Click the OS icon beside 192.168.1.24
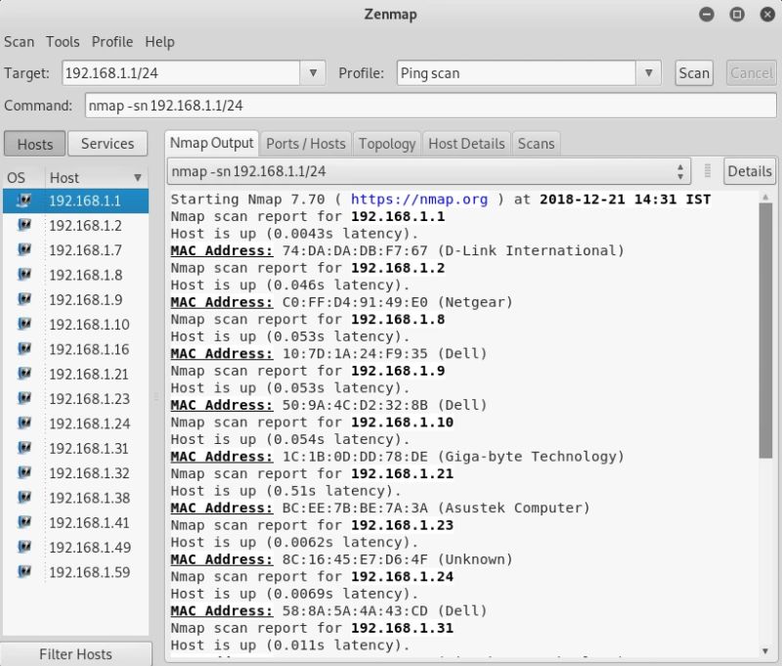The width and height of the screenshot is (782, 666). pyautogui.click(x=23, y=423)
